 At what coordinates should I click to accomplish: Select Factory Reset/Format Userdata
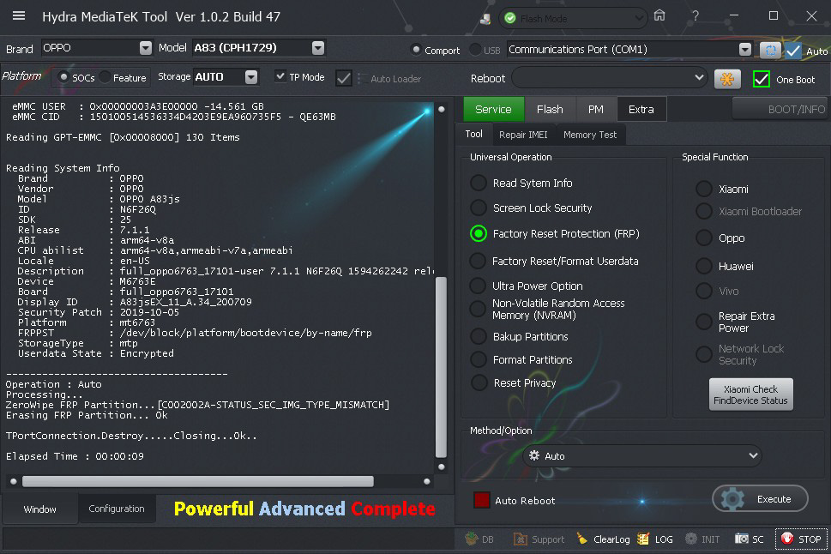coord(478,261)
